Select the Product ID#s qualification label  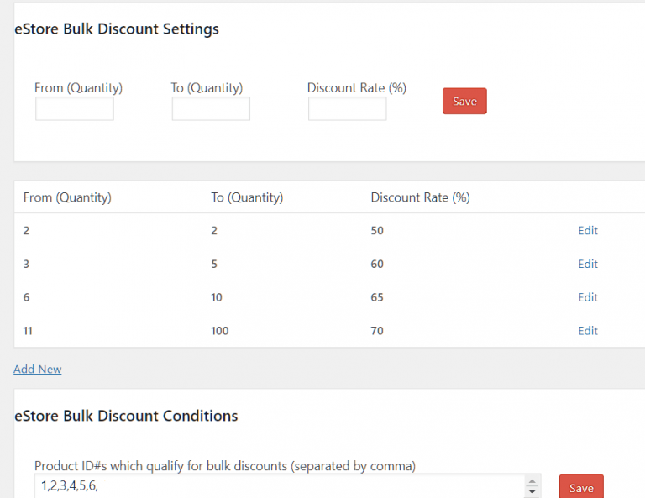coord(225,466)
